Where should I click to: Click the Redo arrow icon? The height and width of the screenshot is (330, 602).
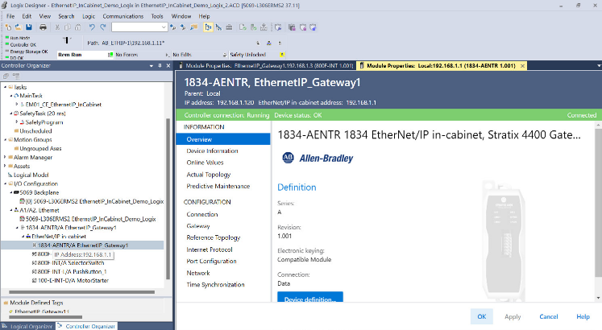(x=103, y=27)
